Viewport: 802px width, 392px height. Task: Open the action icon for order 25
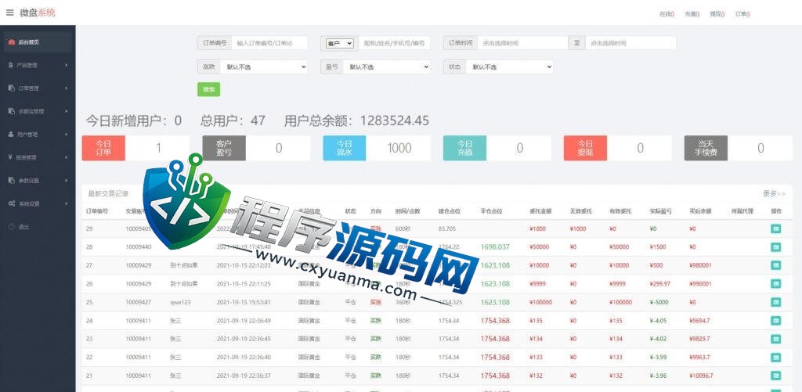776,303
